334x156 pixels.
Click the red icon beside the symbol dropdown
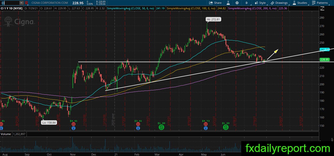click(x=26, y=3)
